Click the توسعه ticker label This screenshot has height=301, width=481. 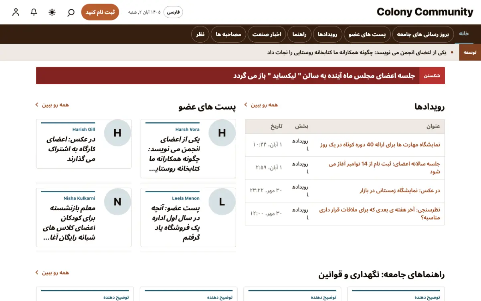pos(470,53)
